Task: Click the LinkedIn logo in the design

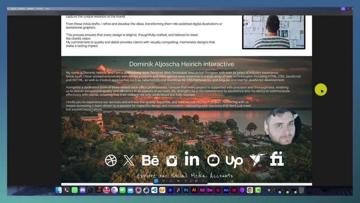Action: tap(192, 159)
